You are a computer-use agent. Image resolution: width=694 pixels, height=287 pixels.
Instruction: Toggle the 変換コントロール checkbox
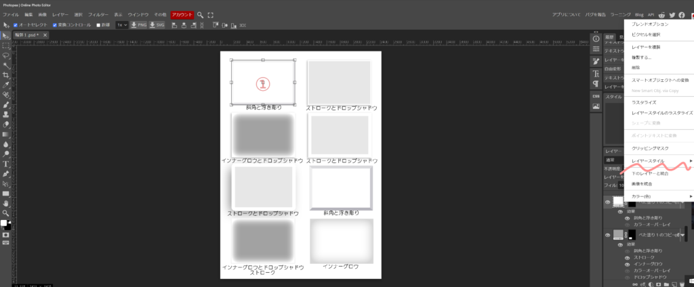56,25
